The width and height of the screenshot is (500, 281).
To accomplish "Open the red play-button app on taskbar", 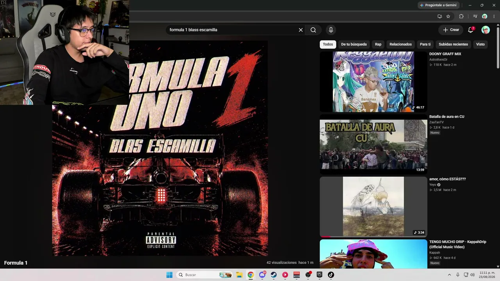I will pyautogui.click(x=285, y=275).
